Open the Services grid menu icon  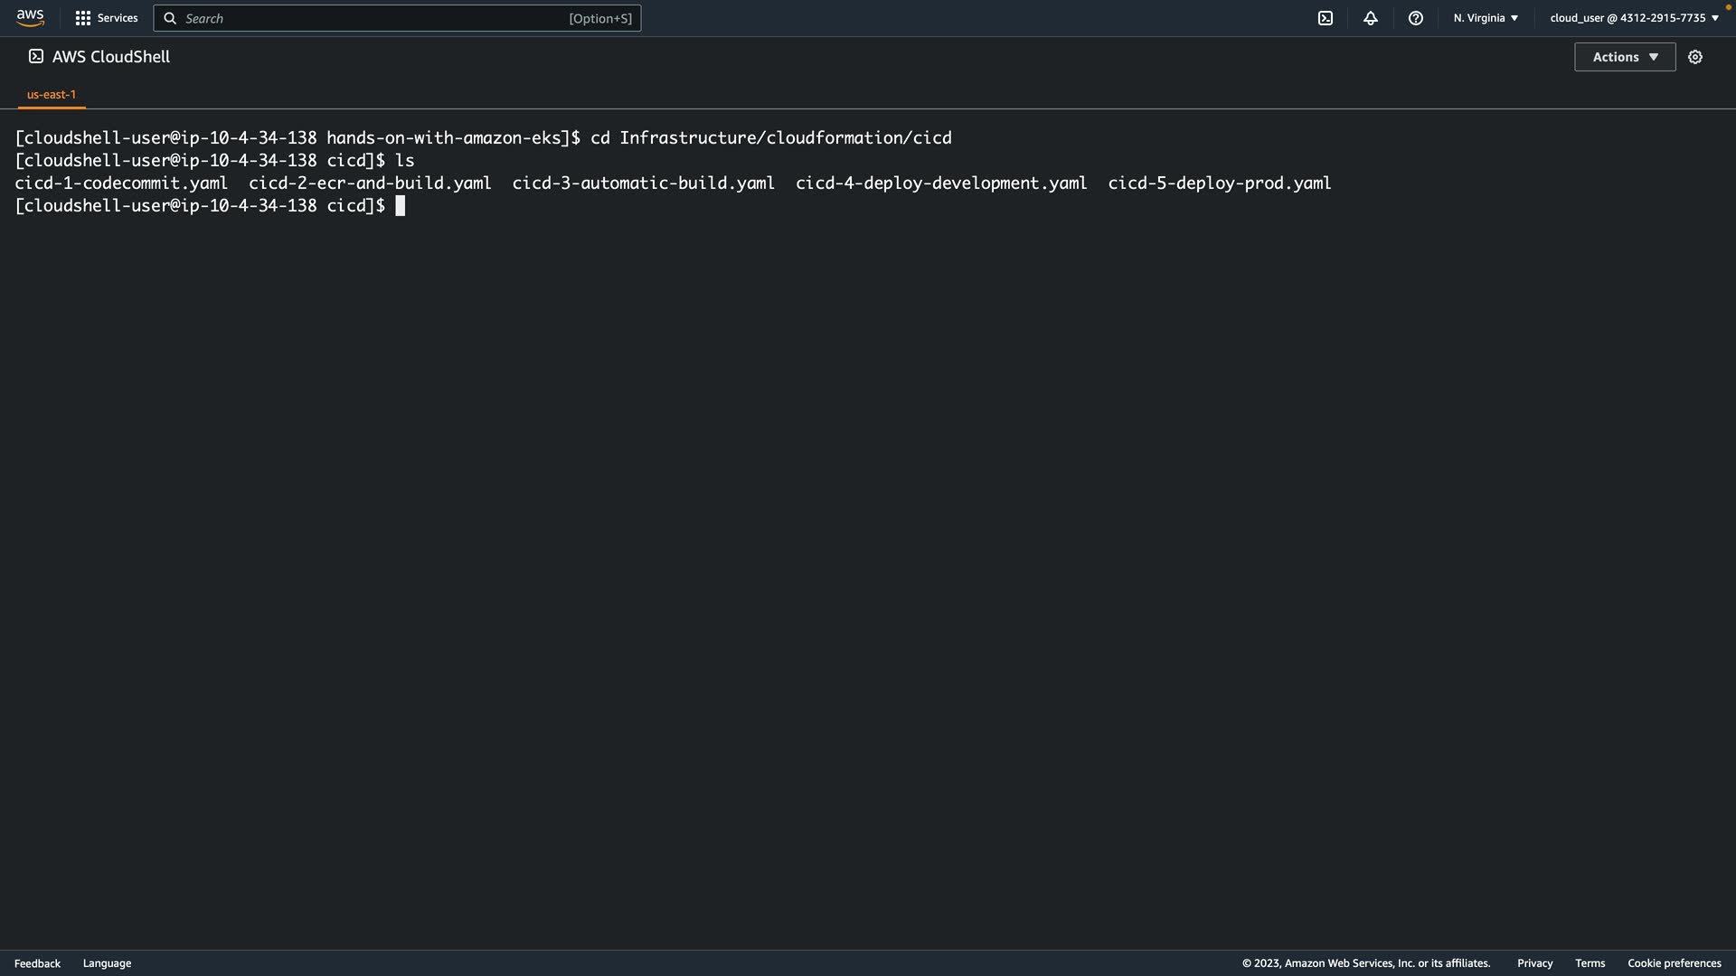(x=82, y=18)
